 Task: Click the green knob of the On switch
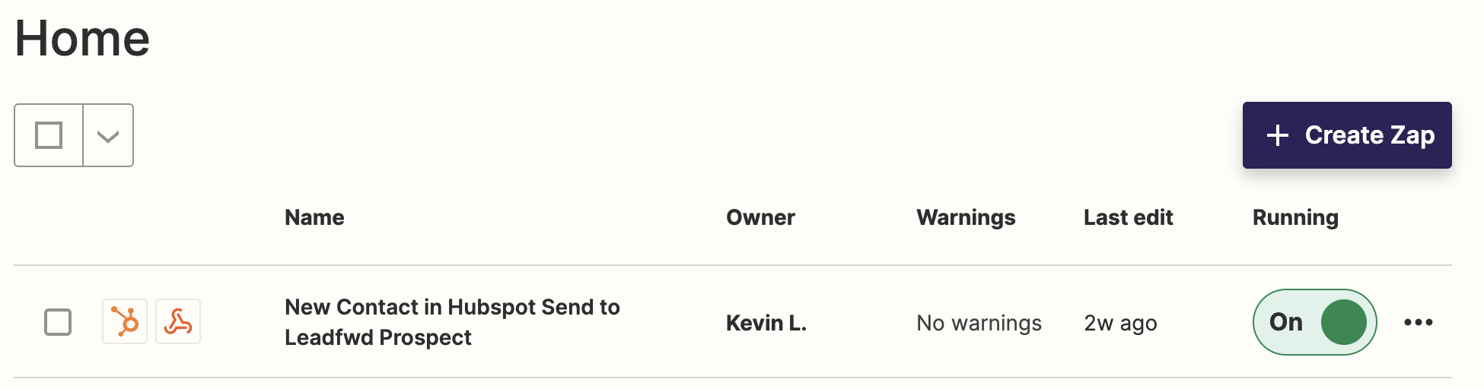[1344, 322]
